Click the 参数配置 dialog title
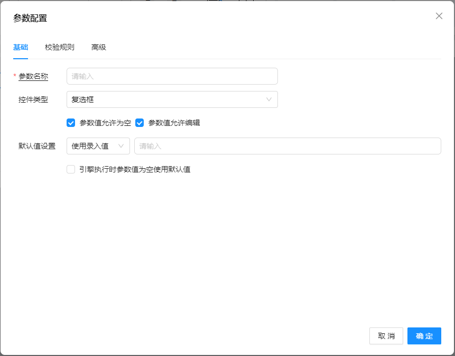This screenshot has width=455, height=356. (30, 19)
